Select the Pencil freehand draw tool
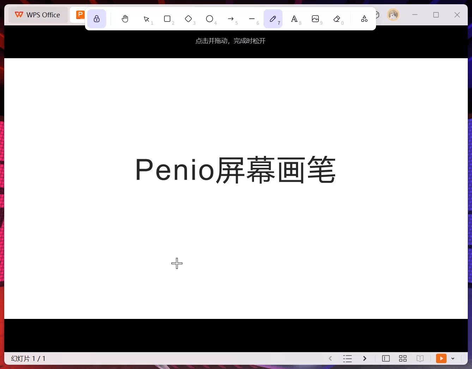The image size is (472, 369). pyautogui.click(x=273, y=19)
